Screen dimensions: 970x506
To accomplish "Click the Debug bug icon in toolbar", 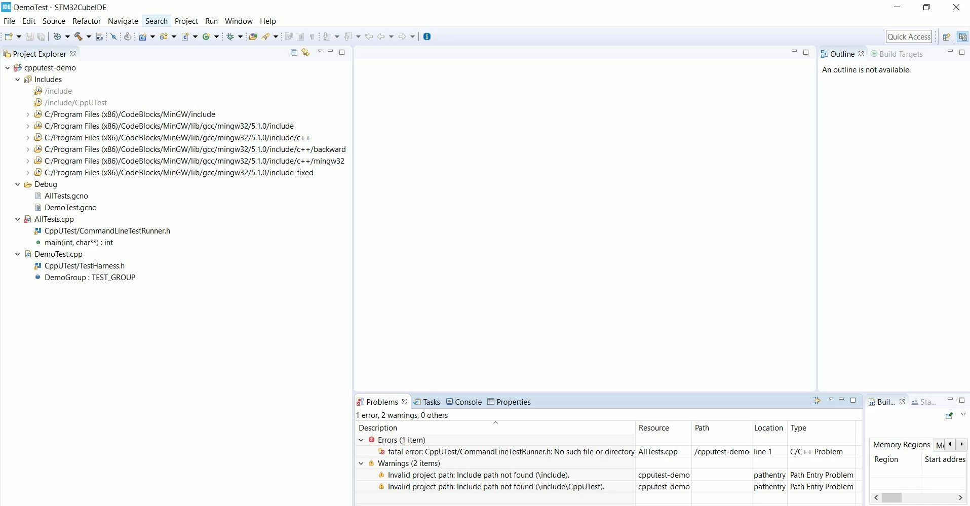I will coord(230,36).
